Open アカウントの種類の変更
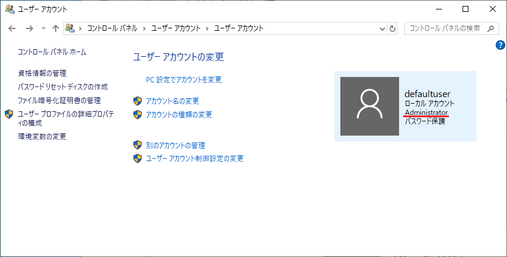This screenshot has width=507, height=257. (x=179, y=115)
